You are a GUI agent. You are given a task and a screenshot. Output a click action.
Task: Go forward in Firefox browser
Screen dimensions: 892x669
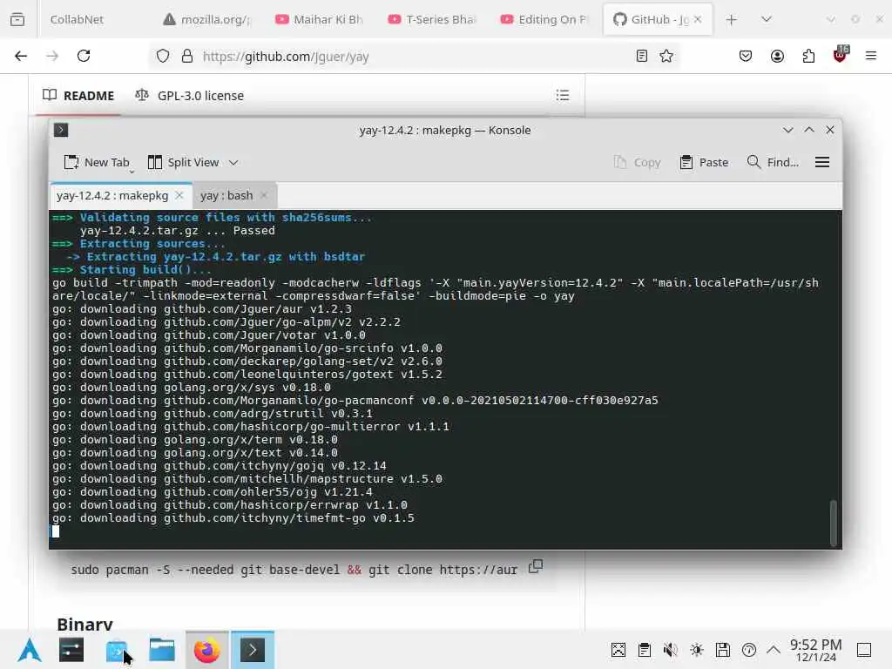(52, 56)
